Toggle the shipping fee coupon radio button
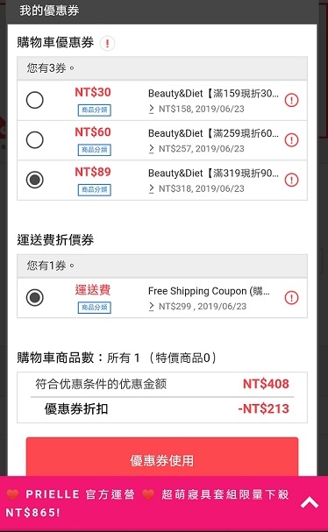 34,298
